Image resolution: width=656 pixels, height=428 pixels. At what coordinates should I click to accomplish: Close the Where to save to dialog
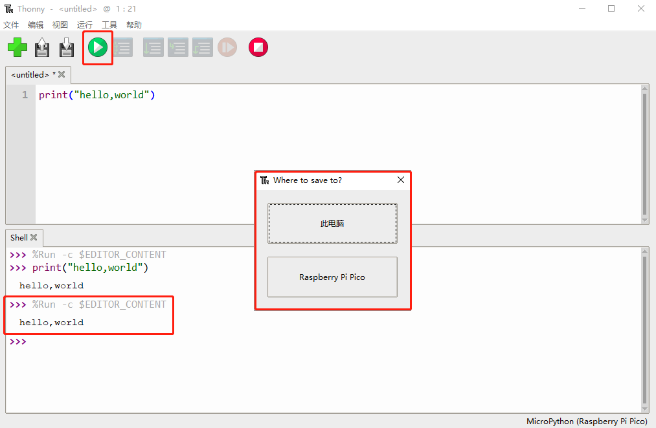coord(400,180)
